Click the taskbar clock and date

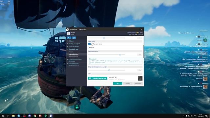pyautogui.click(x=200, y=116)
